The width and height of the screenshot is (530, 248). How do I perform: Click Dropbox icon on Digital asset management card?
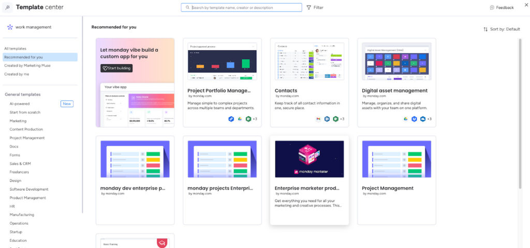coord(414,119)
